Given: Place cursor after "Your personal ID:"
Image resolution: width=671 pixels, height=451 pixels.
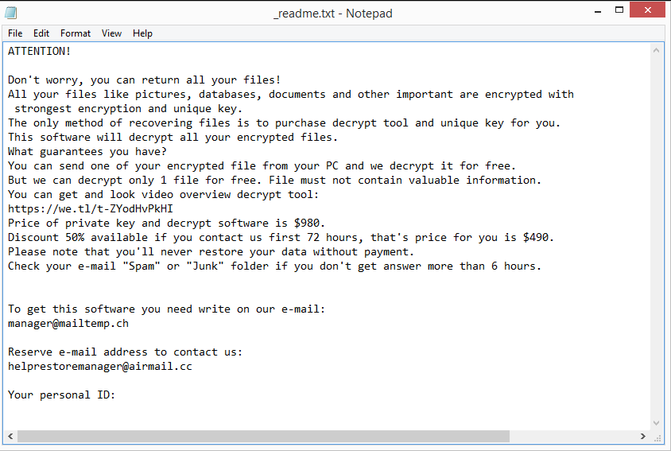Looking at the screenshot, I should pyautogui.click(x=116, y=395).
